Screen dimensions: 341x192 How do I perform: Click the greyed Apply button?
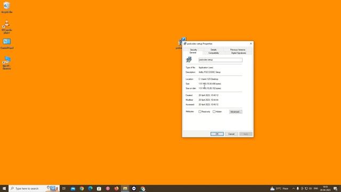(x=246, y=134)
